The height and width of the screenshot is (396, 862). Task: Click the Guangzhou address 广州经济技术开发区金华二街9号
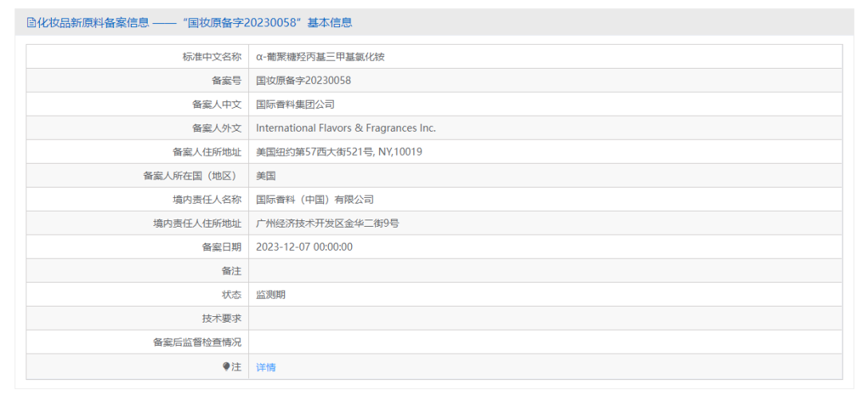pyautogui.click(x=327, y=224)
